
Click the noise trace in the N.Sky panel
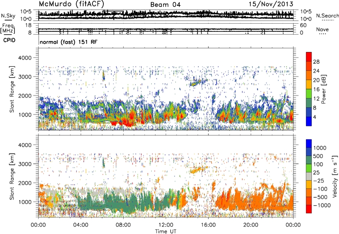pyautogui.click(x=166, y=15)
